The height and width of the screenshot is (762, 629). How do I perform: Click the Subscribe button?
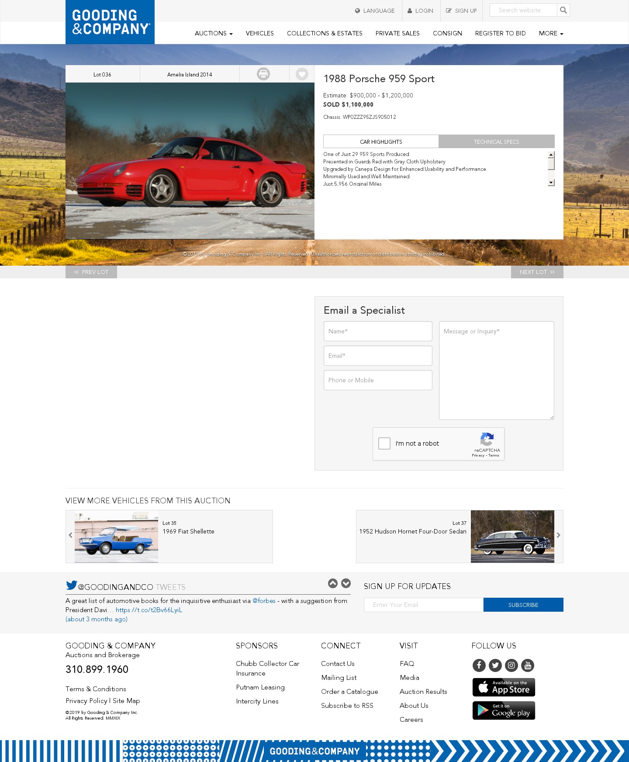[x=523, y=605]
